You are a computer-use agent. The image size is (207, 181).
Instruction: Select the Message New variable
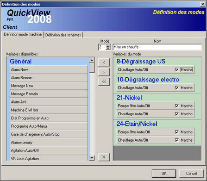point(49,86)
